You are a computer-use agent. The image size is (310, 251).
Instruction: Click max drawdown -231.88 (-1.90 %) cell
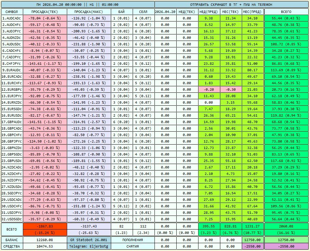click(x=89, y=44)
